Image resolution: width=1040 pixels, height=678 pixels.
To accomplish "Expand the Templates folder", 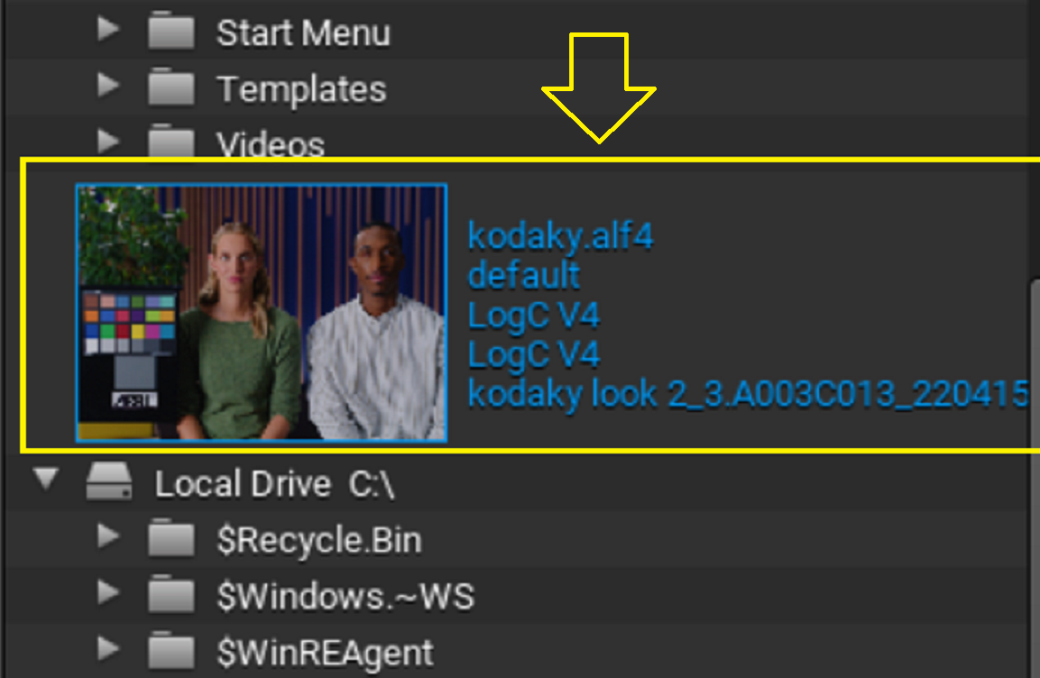I will point(108,86).
